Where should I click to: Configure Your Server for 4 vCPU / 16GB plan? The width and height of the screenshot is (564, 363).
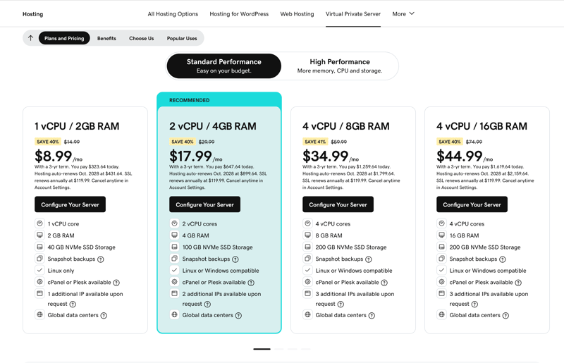[x=472, y=204]
